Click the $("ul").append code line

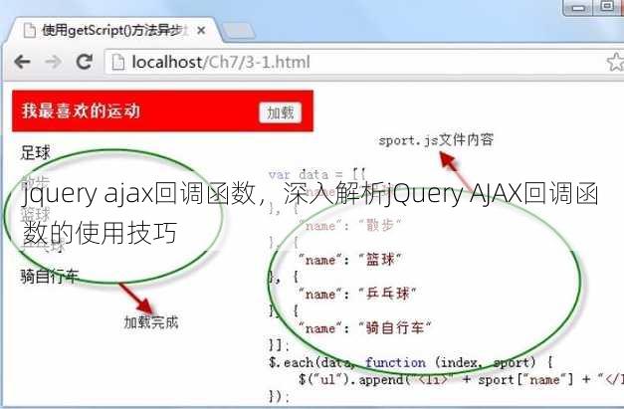(461, 379)
